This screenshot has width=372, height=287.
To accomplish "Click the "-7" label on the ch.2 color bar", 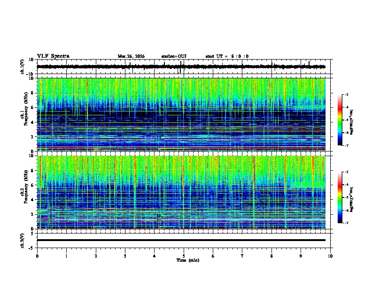I will [x=346, y=223].
